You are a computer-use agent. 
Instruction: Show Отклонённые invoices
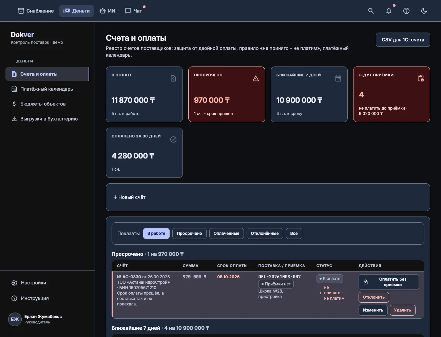tap(265, 233)
